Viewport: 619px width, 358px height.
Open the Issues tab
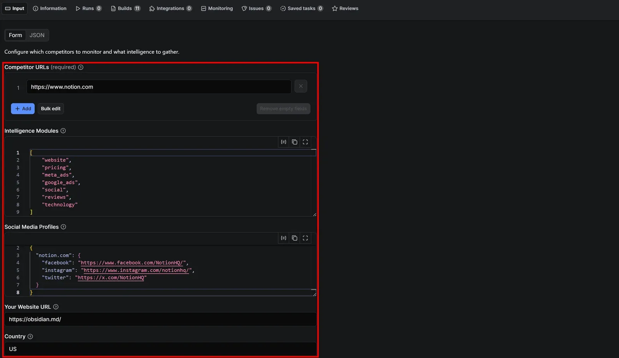coord(256,8)
